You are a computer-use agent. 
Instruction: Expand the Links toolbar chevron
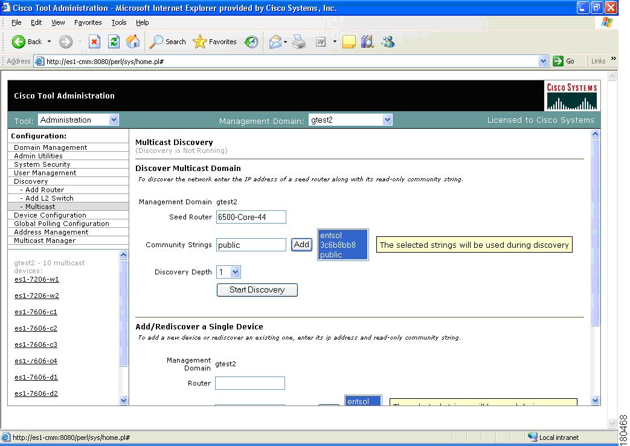click(614, 59)
